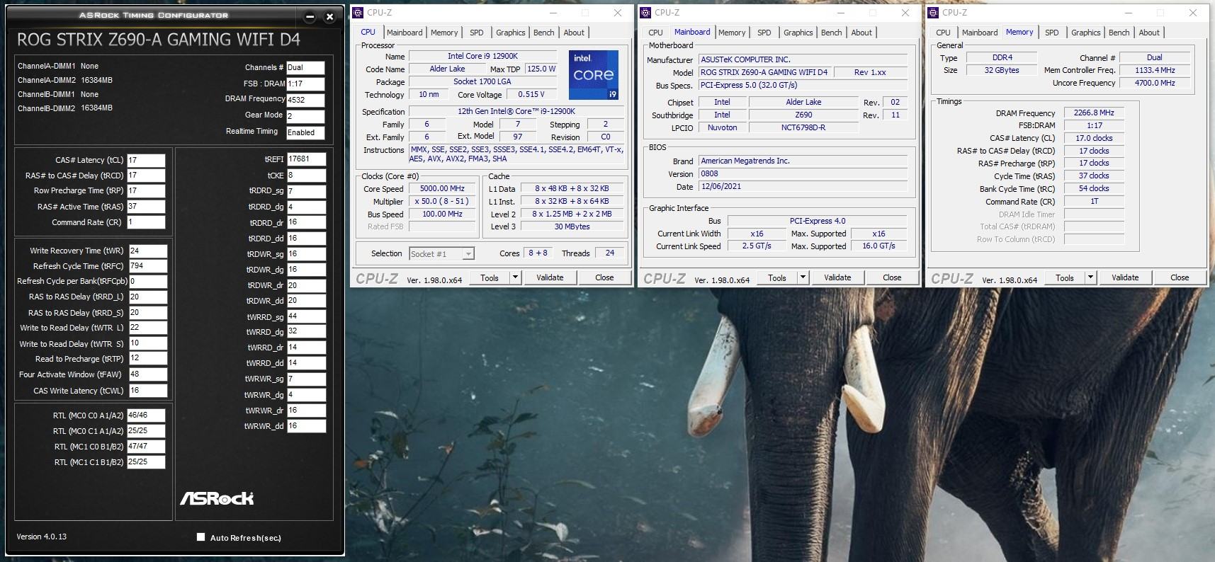Click the DRAM Frequency field 4532

tap(305, 100)
